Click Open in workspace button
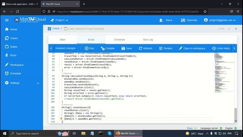This screenshot has width=243, height=137. pos(192,48)
